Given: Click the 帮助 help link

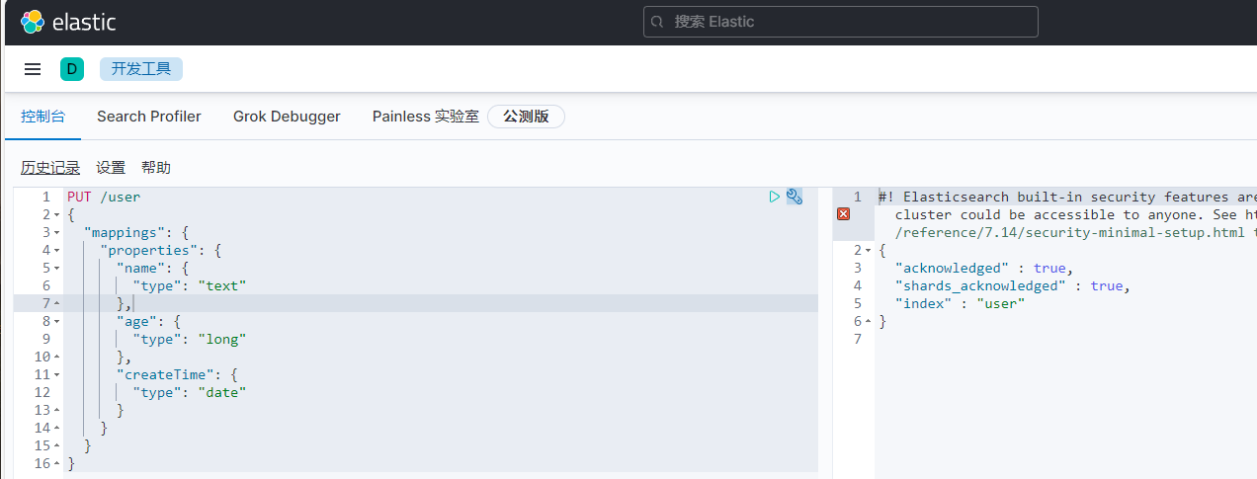Looking at the screenshot, I should tap(156, 168).
